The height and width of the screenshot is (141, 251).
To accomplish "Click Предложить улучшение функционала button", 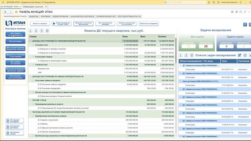I will [84, 23].
